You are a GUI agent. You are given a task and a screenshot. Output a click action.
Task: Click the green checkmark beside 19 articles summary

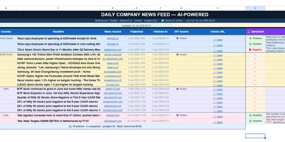tap(70, 126)
